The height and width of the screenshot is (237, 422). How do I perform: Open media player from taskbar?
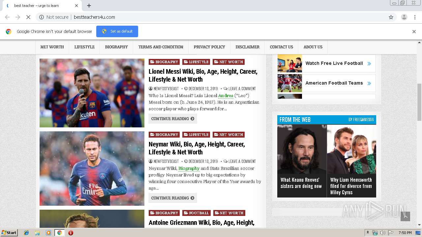tap(48, 233)
